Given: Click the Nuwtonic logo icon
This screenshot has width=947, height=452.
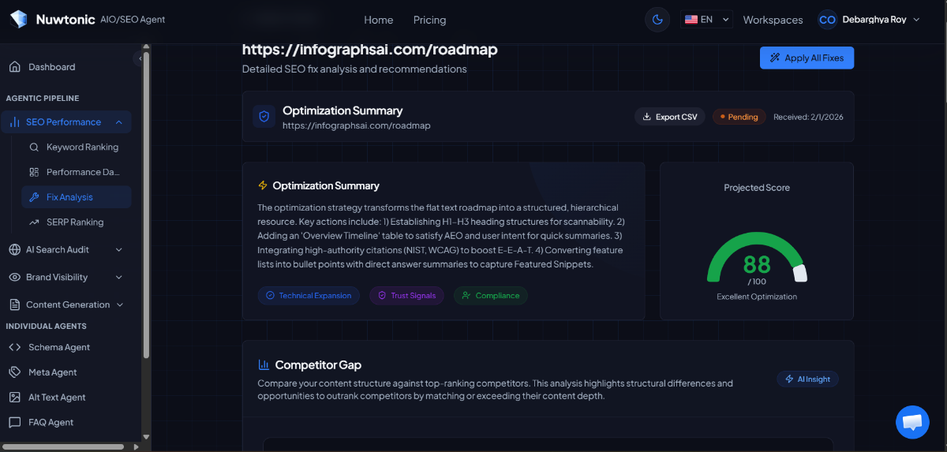Looking at the screenshot, I should click(18, 20).
